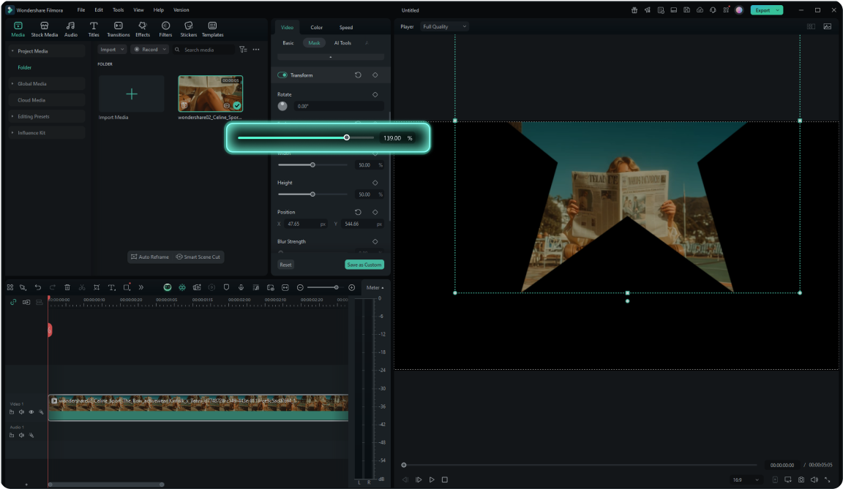Image resolution: width=843 pixels, height=489 pixels.
Task: Open the timeline layout grid icon
Action: pyautogui.click(x=10, y=288)
